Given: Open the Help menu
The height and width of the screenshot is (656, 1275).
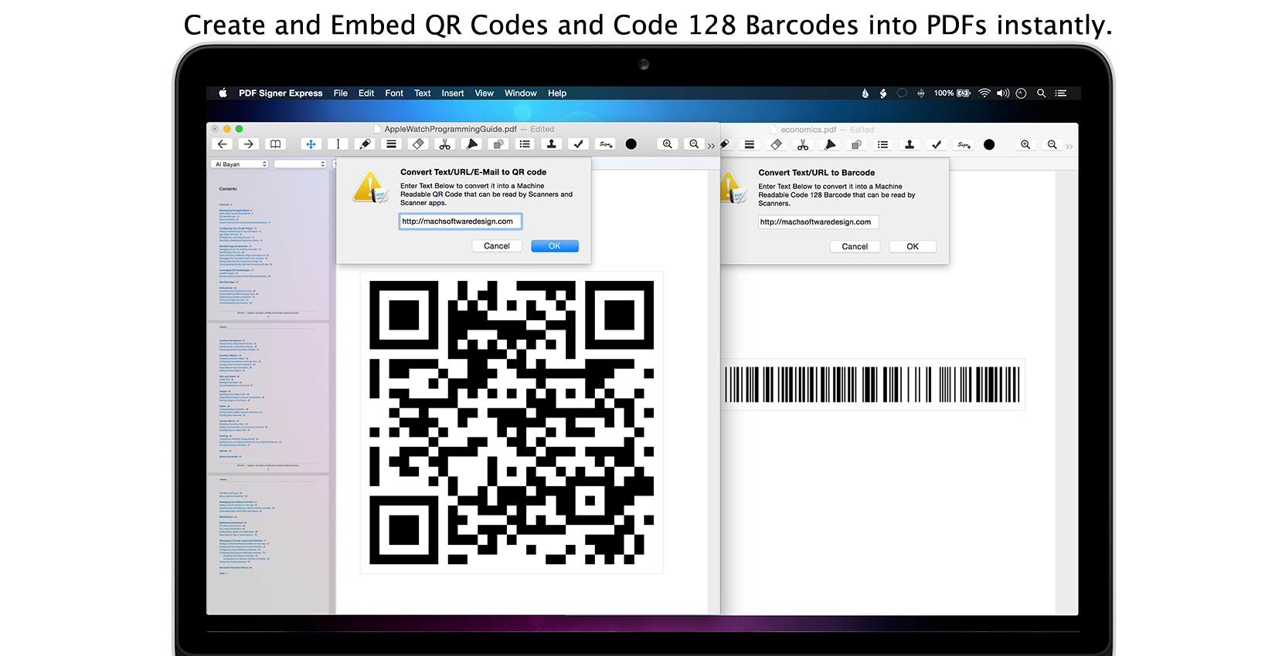Looking at the screenshot, I should pyautogui.click(x=557, y=93).
